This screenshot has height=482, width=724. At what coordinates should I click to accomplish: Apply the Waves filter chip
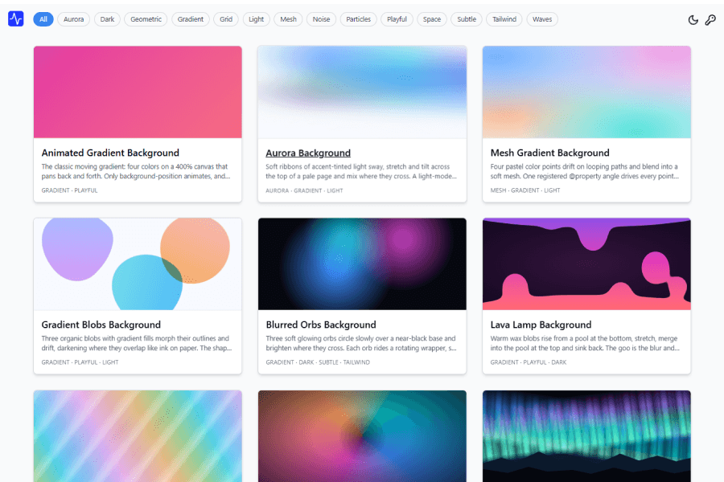pyautogui.click(x=542, y=19)
